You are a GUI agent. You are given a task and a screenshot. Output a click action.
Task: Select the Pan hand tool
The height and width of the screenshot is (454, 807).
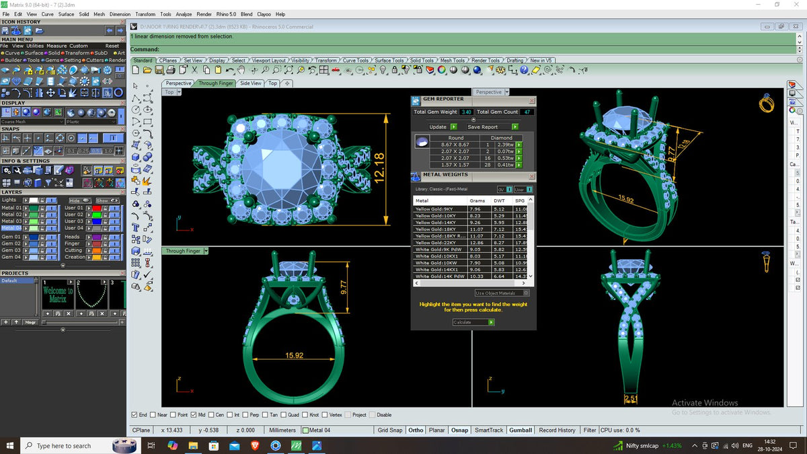[241, 70]
